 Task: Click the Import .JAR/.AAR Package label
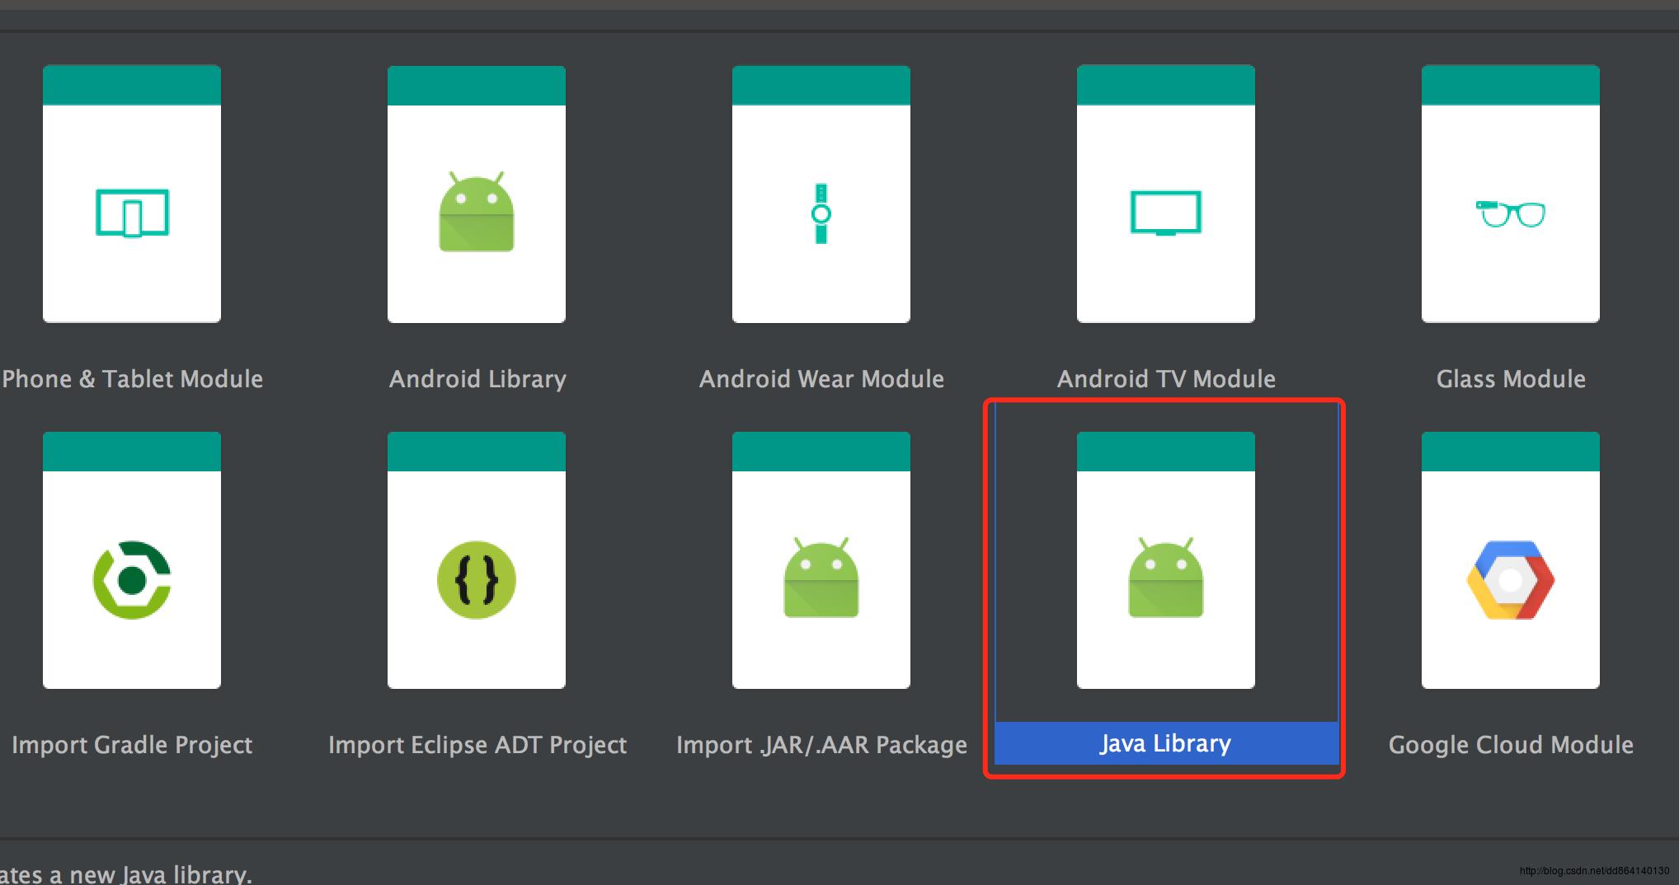tap(821, 745)
